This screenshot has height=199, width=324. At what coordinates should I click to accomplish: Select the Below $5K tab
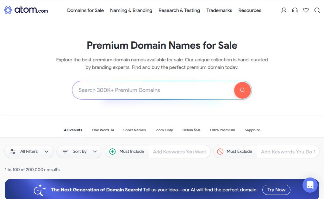point(191,130)
